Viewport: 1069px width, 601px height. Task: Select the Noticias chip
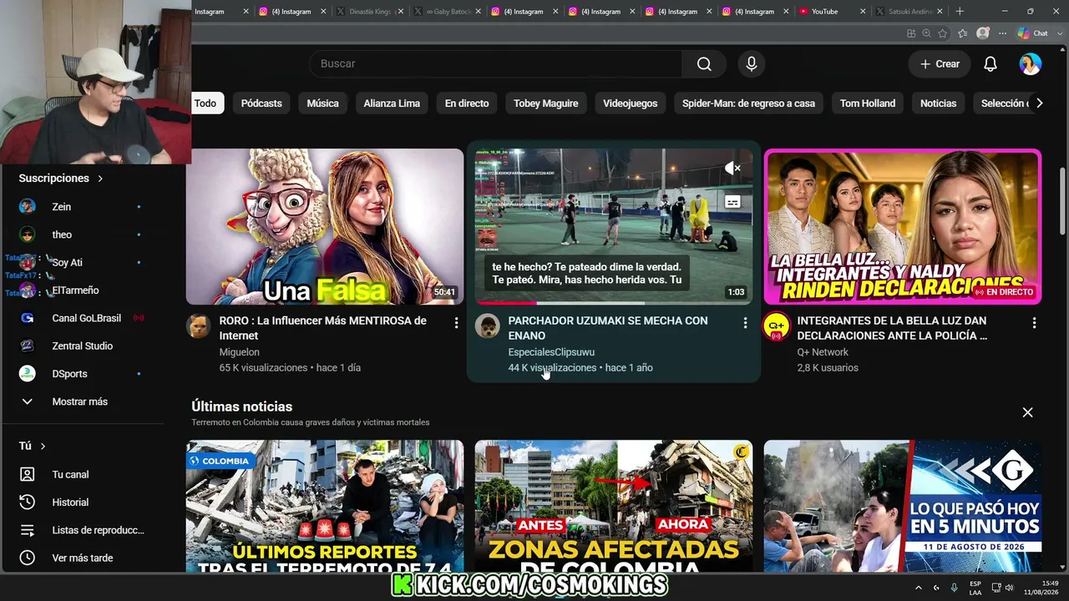(x=938, y=104)
